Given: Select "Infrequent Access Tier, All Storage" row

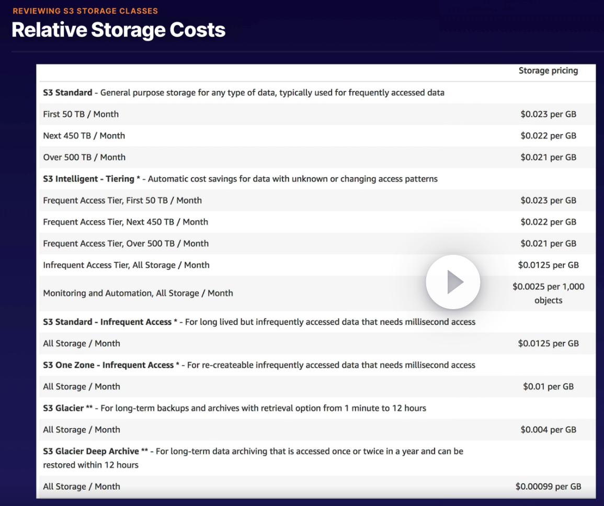Looking at the screenshot, I should tap(126, 265).
